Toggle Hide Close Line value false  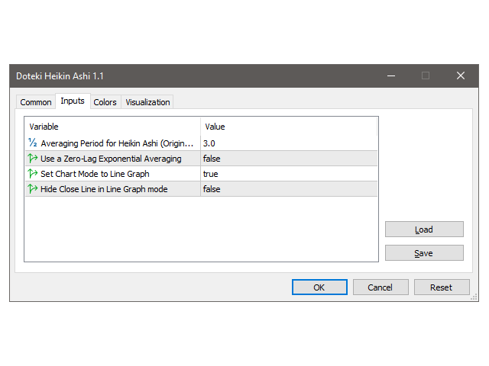click(289, 189)
